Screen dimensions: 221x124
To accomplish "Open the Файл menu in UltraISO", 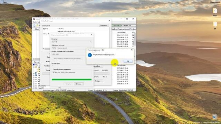I will click(x=35, y=22).
